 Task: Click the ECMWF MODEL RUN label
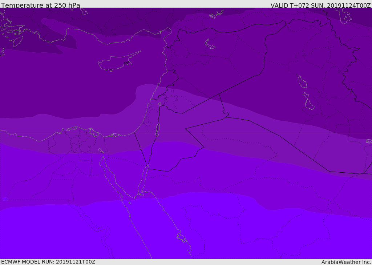click(x=48, y=262)
